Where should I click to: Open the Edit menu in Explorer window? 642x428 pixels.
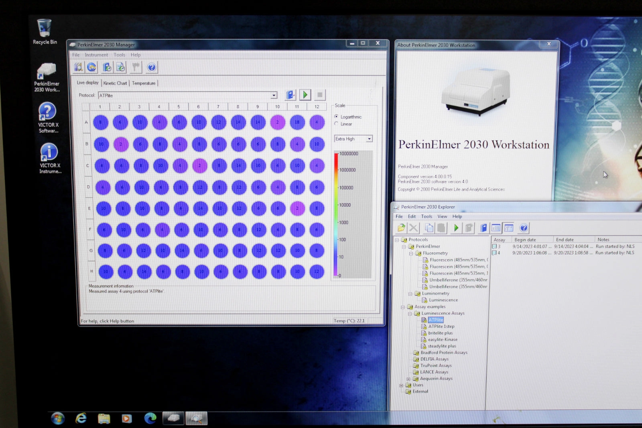412,216
